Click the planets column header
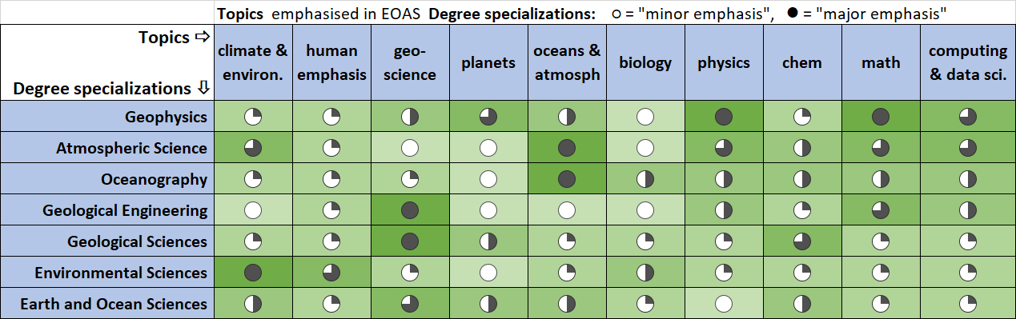Viewport: 1016px width, 319px height. pyautogui.click(x=488, y=62)
